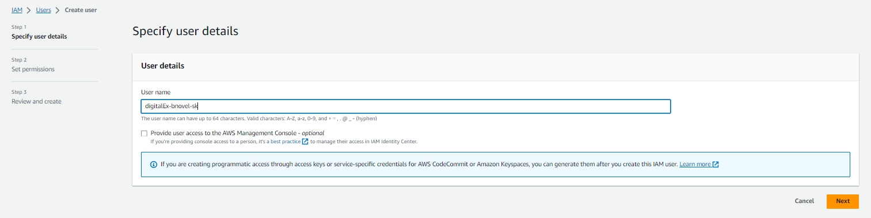Enable AWS Management Console access checkbox
This screenshot has height=218, width=871.
coord(144,133)
